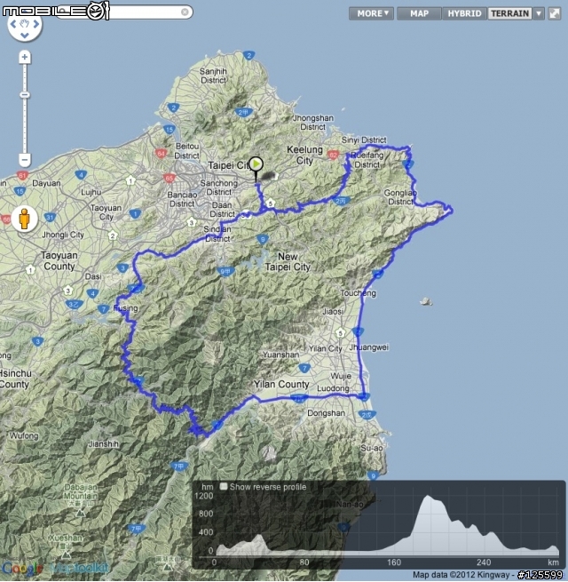Click the Su-ao label
The image size is (568, 582).
tap(372, 448)
